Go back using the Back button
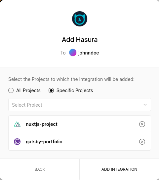The width and height of the screenshot is (159, 180). (x=40, y=169)
